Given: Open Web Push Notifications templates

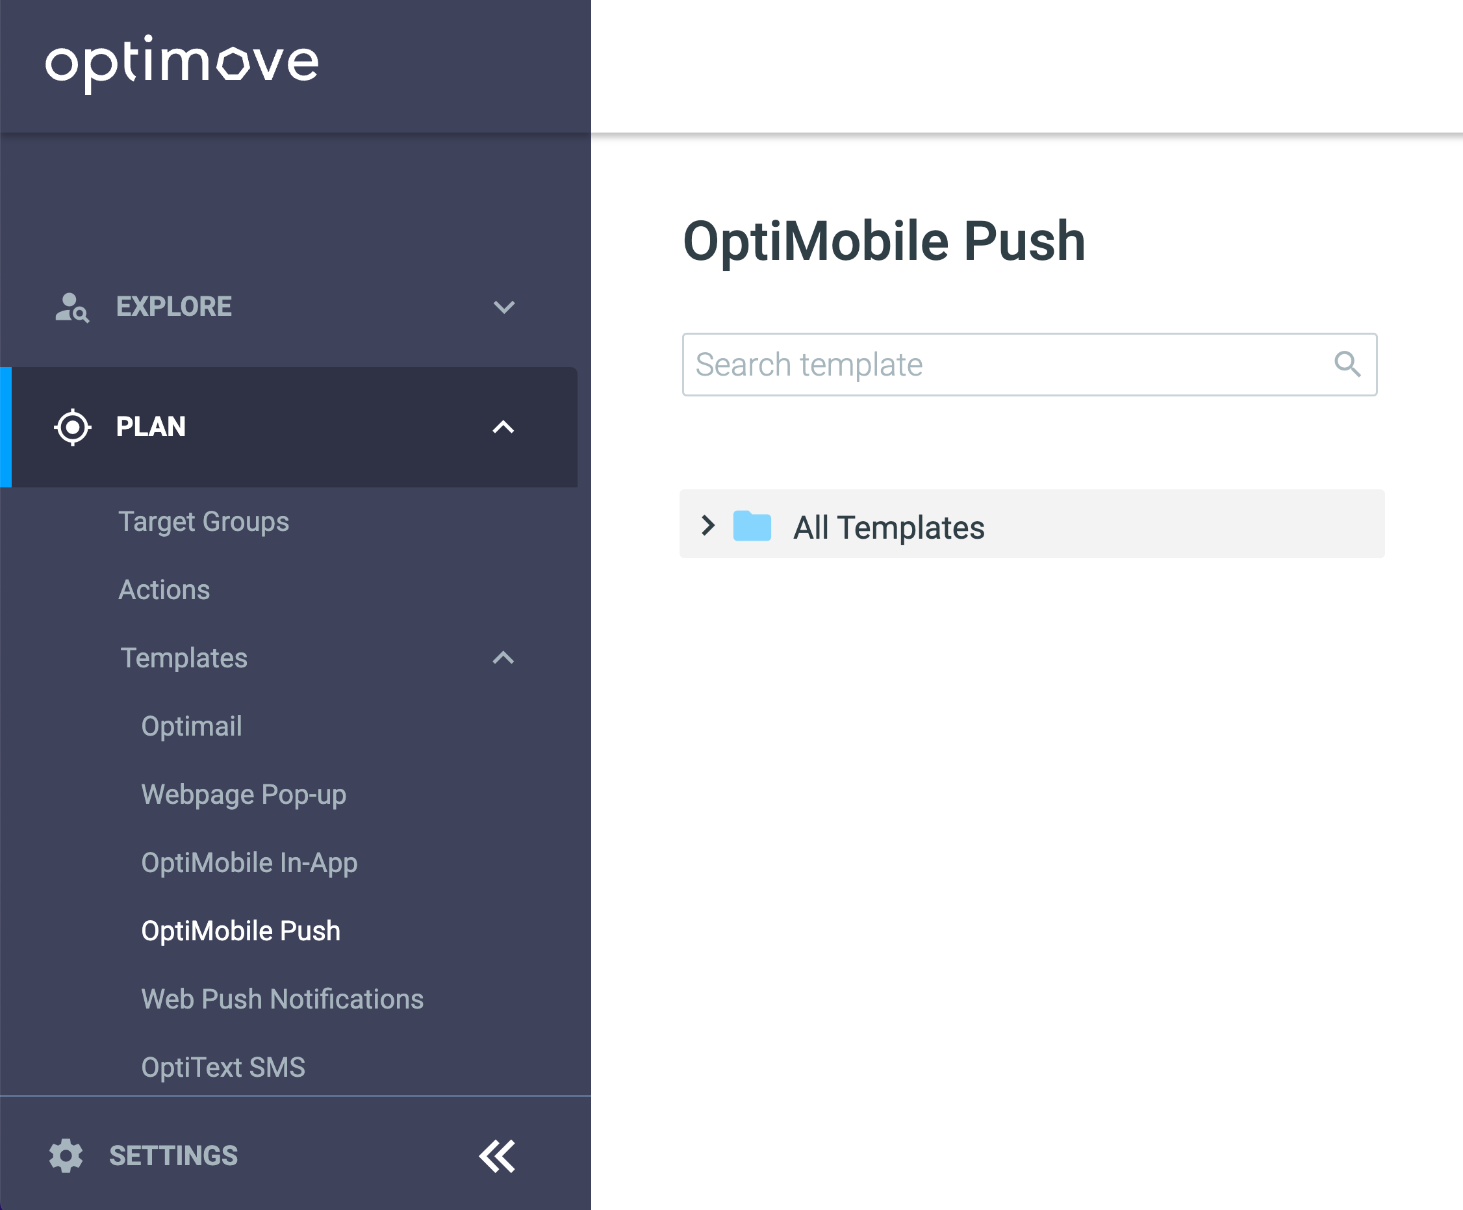Looking at the screenshot, I should (282, 999).
